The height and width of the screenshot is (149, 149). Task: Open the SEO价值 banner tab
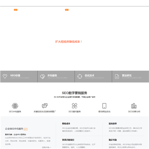click(19, 77)
